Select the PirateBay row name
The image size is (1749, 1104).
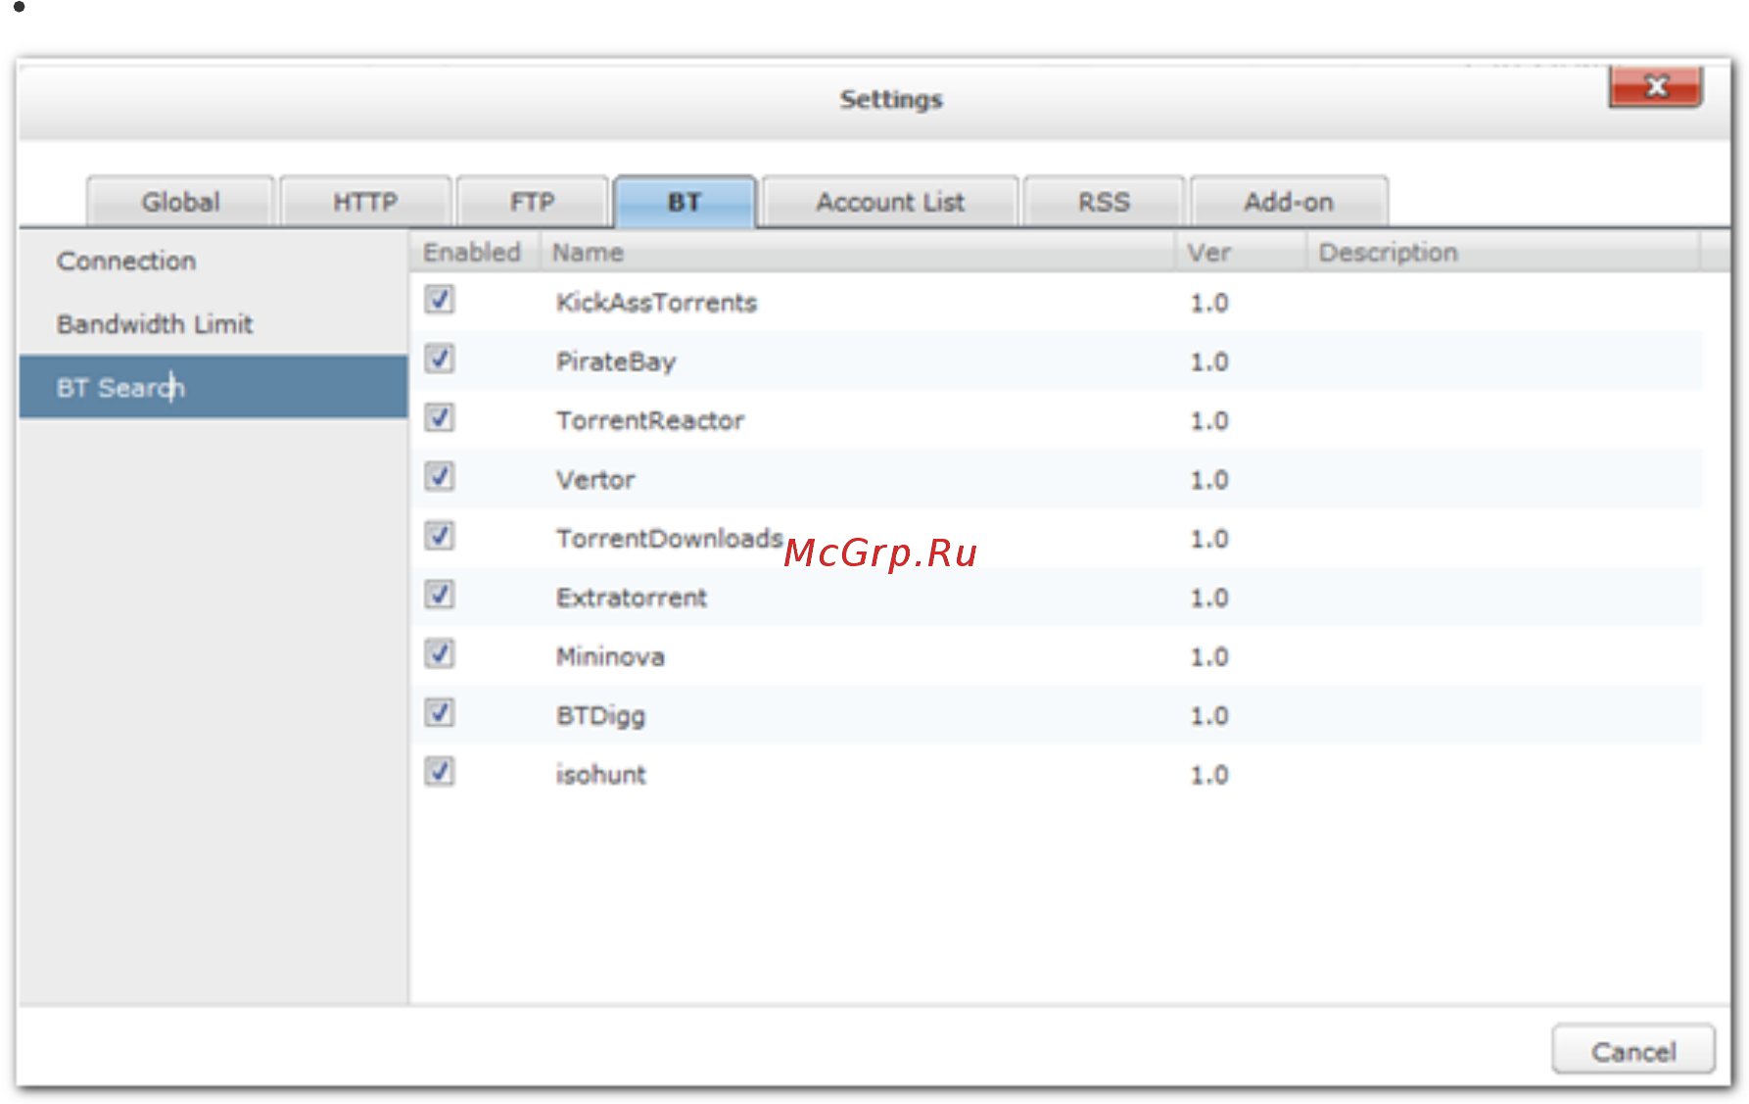pos(616,361)
